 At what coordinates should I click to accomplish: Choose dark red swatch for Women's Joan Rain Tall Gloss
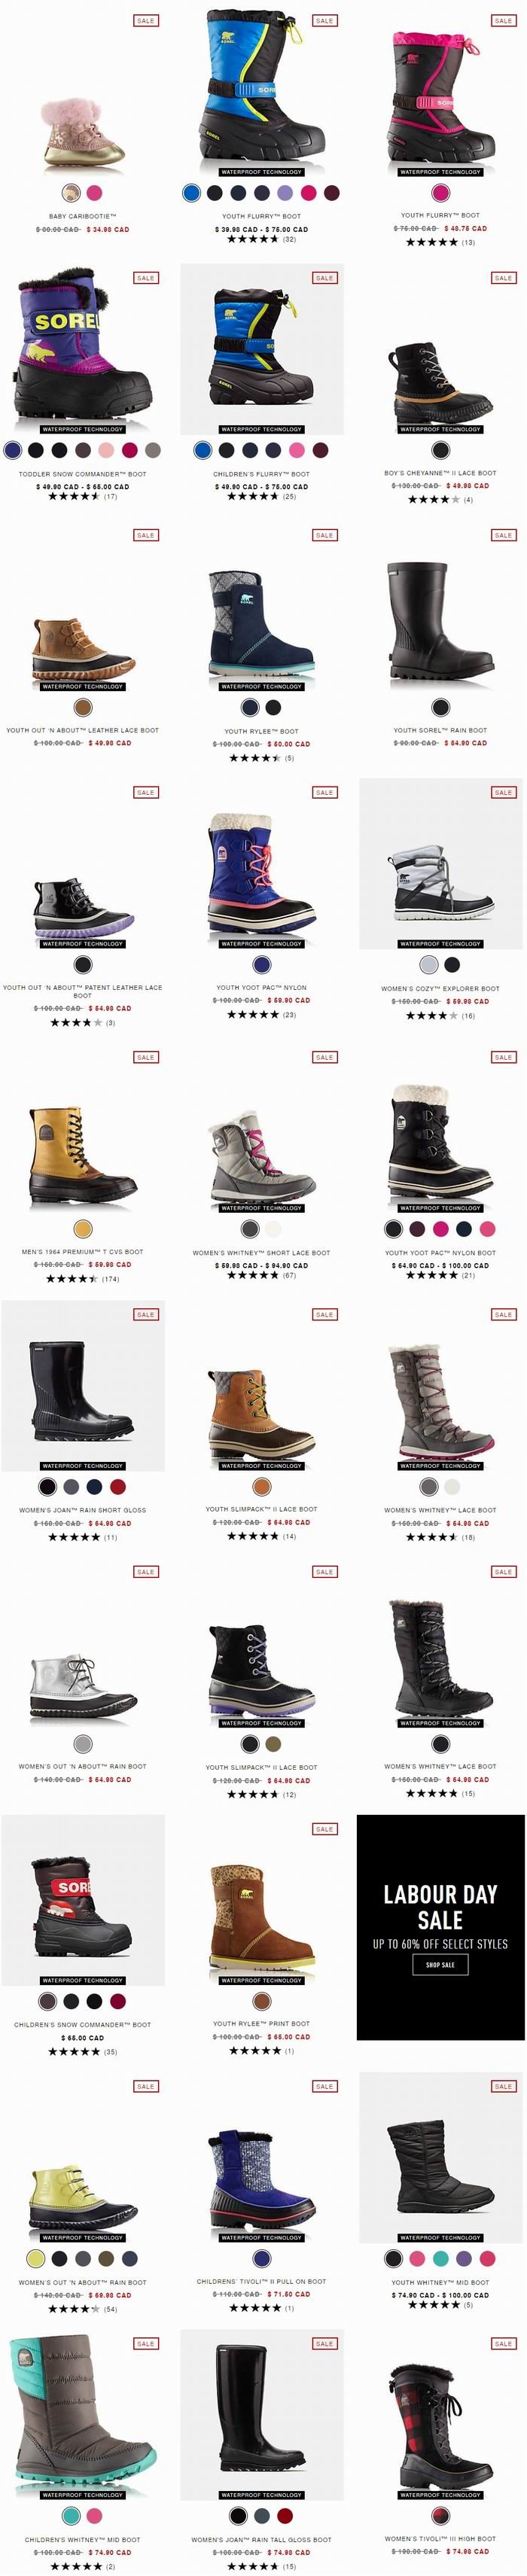point(285,2516)
